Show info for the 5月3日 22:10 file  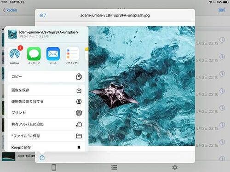click(x=222, y=108)
